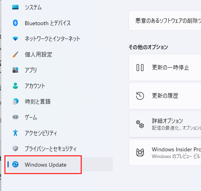
Task: Open 更新の一時停止 option card
Action: (x=165, y=68)
